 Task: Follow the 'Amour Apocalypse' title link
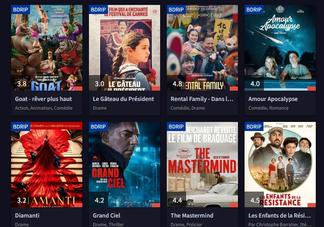[x=273, y=99]
